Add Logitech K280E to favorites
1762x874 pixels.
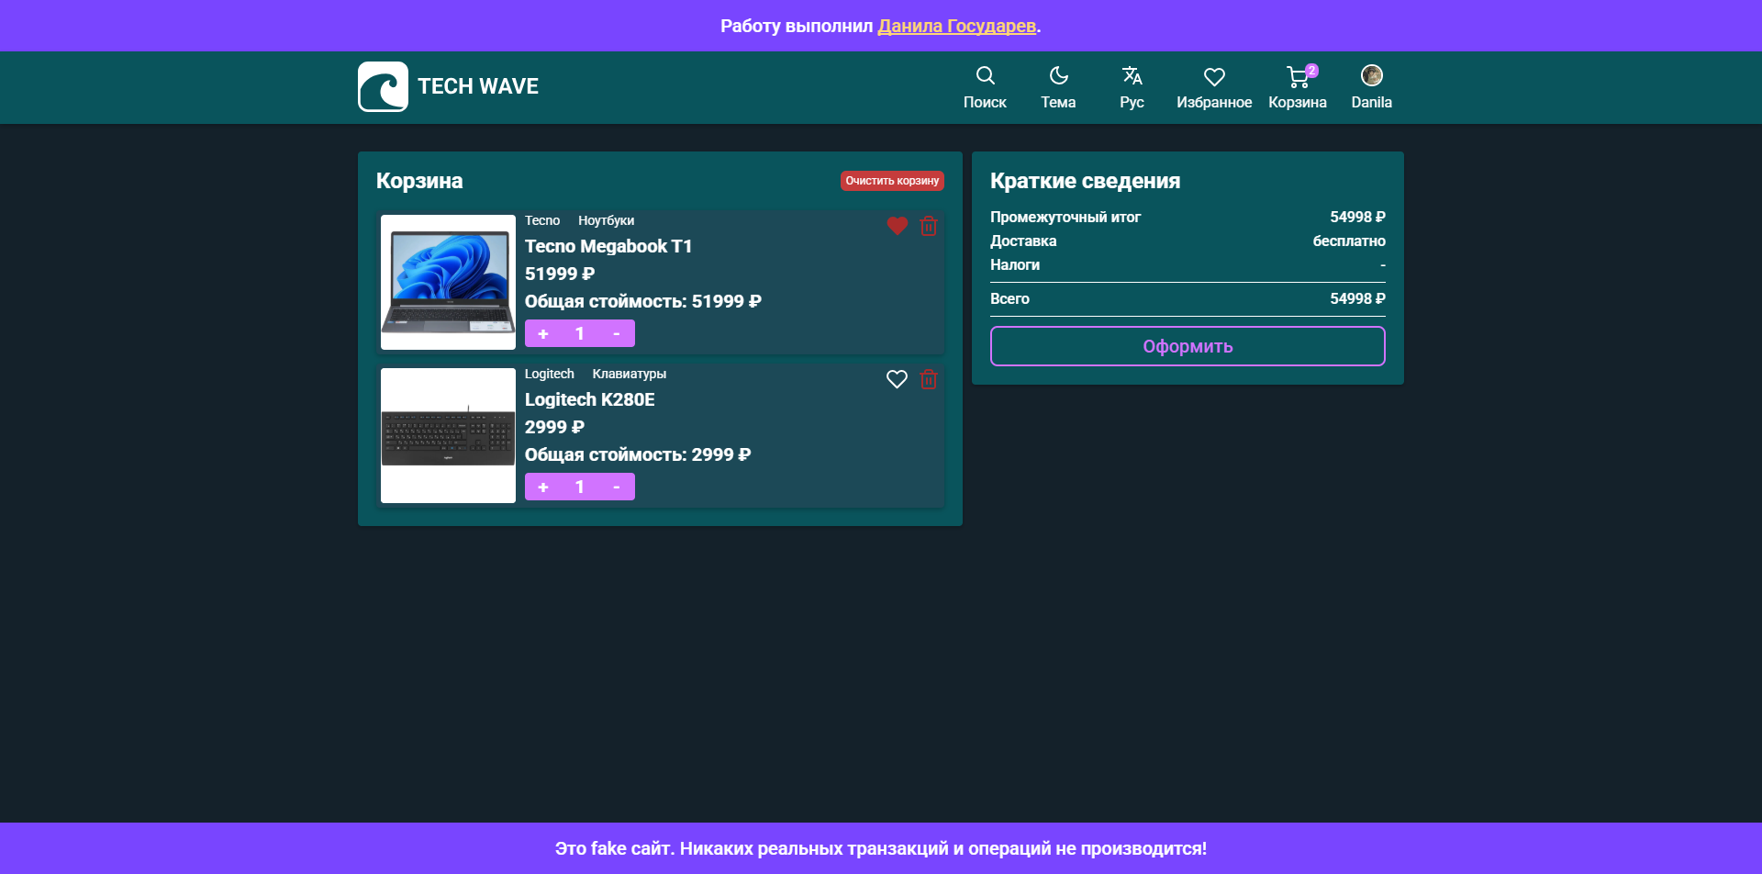pos(897,379)
